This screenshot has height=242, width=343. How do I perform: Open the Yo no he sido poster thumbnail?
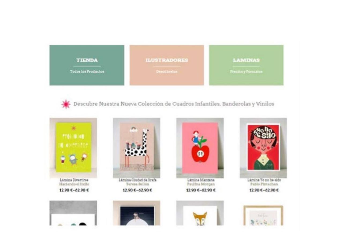pos(263,148)
